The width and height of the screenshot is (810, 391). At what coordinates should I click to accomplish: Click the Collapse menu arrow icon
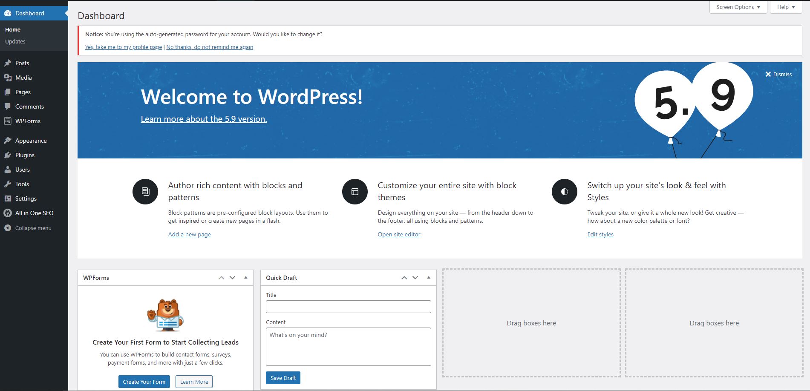pos(8,228)
